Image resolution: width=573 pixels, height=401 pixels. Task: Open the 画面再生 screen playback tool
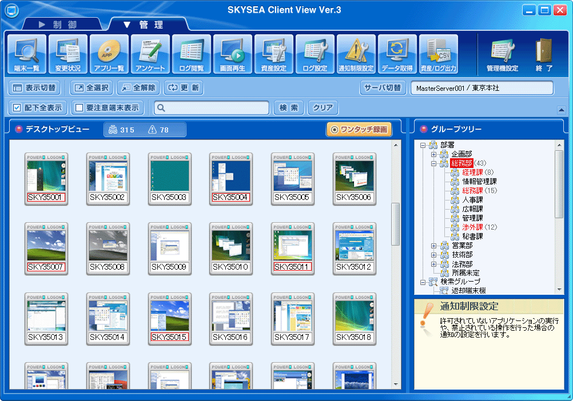[232, 54]
